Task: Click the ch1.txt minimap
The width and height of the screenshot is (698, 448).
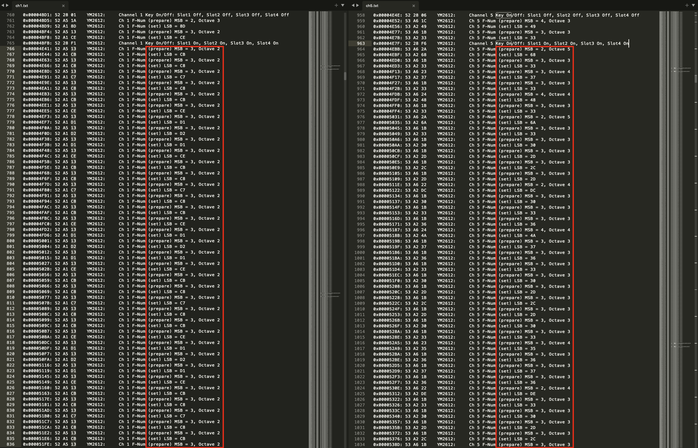Action: click(326, 229)
